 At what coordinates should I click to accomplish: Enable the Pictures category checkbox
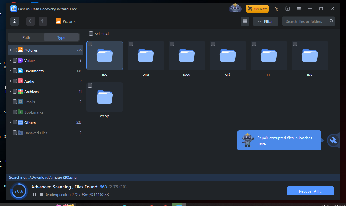15,50
